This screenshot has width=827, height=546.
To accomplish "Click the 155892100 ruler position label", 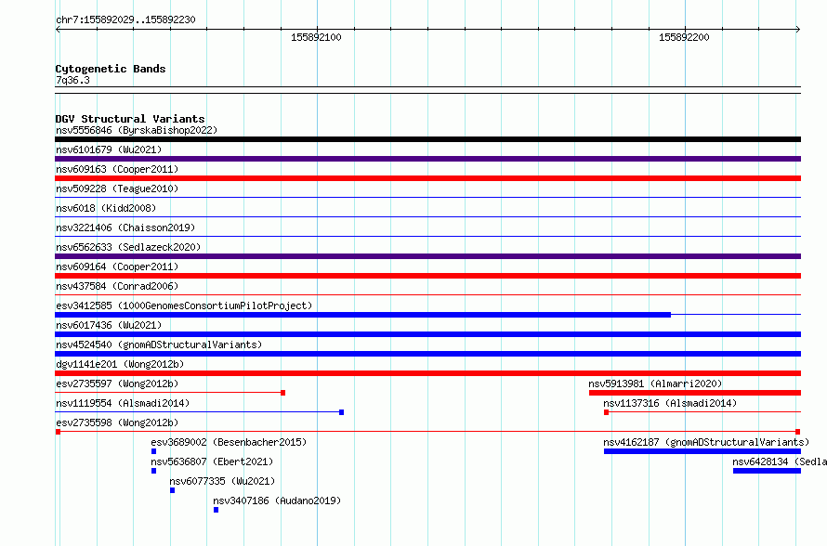I will tap(316, 37).
